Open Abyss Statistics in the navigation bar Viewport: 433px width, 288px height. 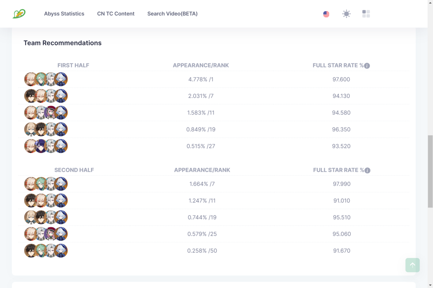click(64, 14)
